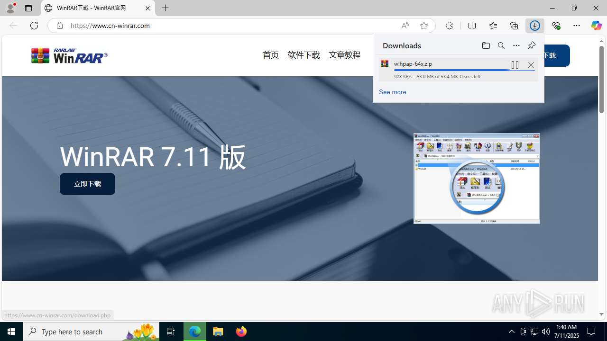
Task: Open downloads folder icon in panel
Action: (x=486, y=45)
